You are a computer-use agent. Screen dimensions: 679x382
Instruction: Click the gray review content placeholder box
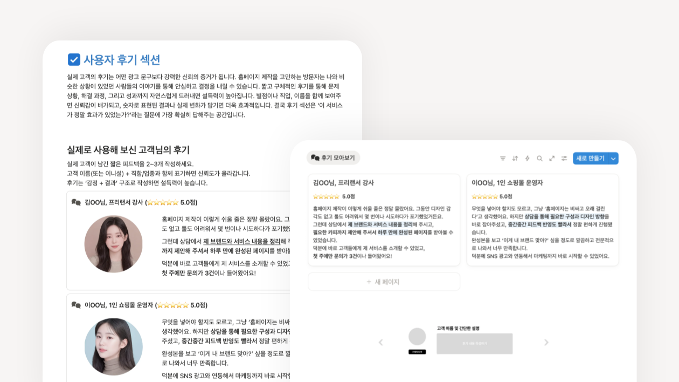pos(474,343)
